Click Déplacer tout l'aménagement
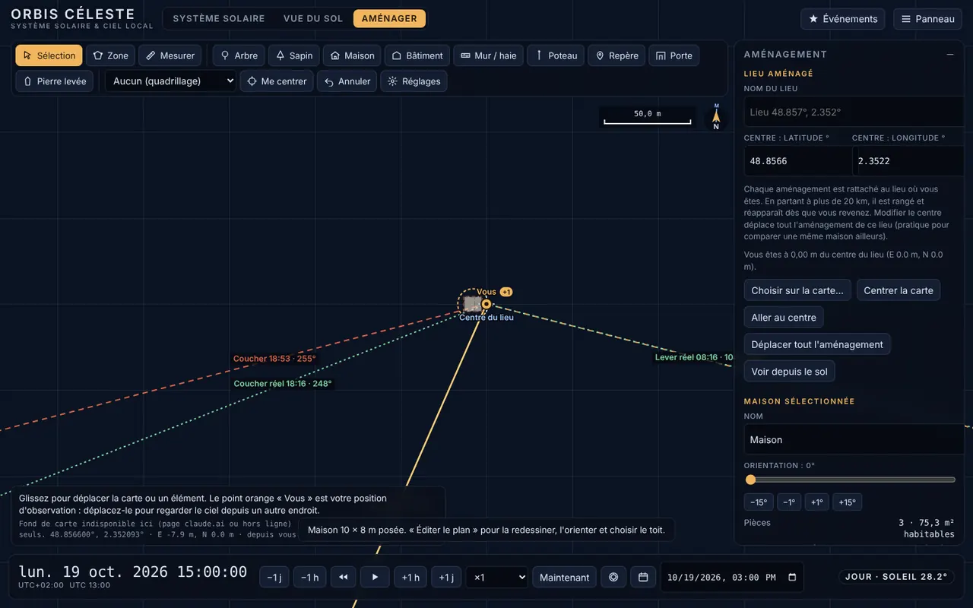Screen dimensions: 973x608 tap(817, 344)
